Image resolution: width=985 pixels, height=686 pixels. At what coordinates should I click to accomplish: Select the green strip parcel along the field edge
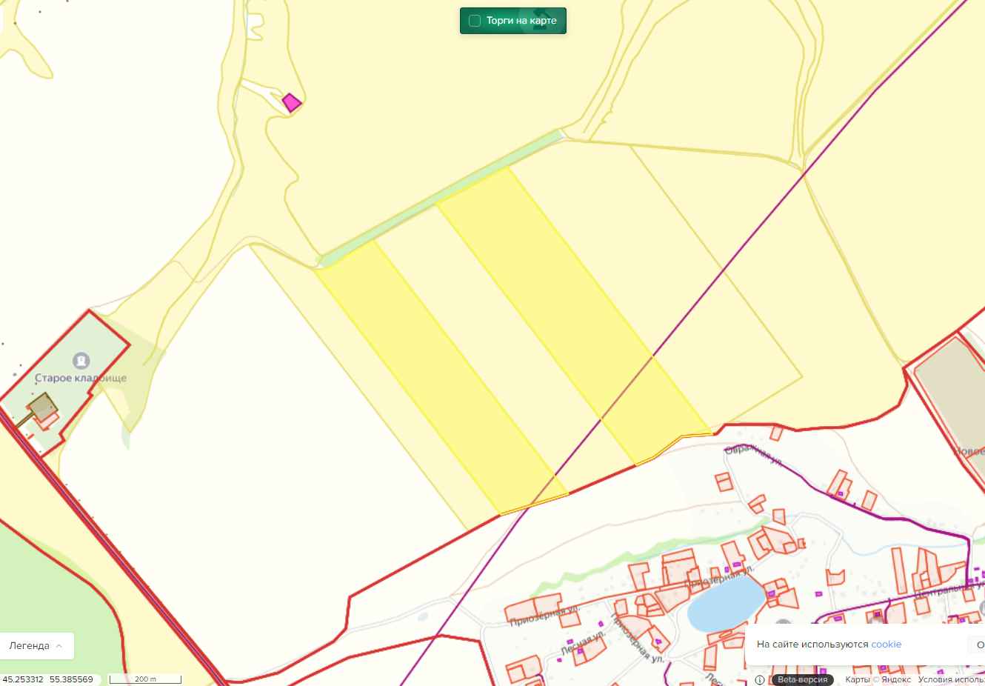point(441,197)
